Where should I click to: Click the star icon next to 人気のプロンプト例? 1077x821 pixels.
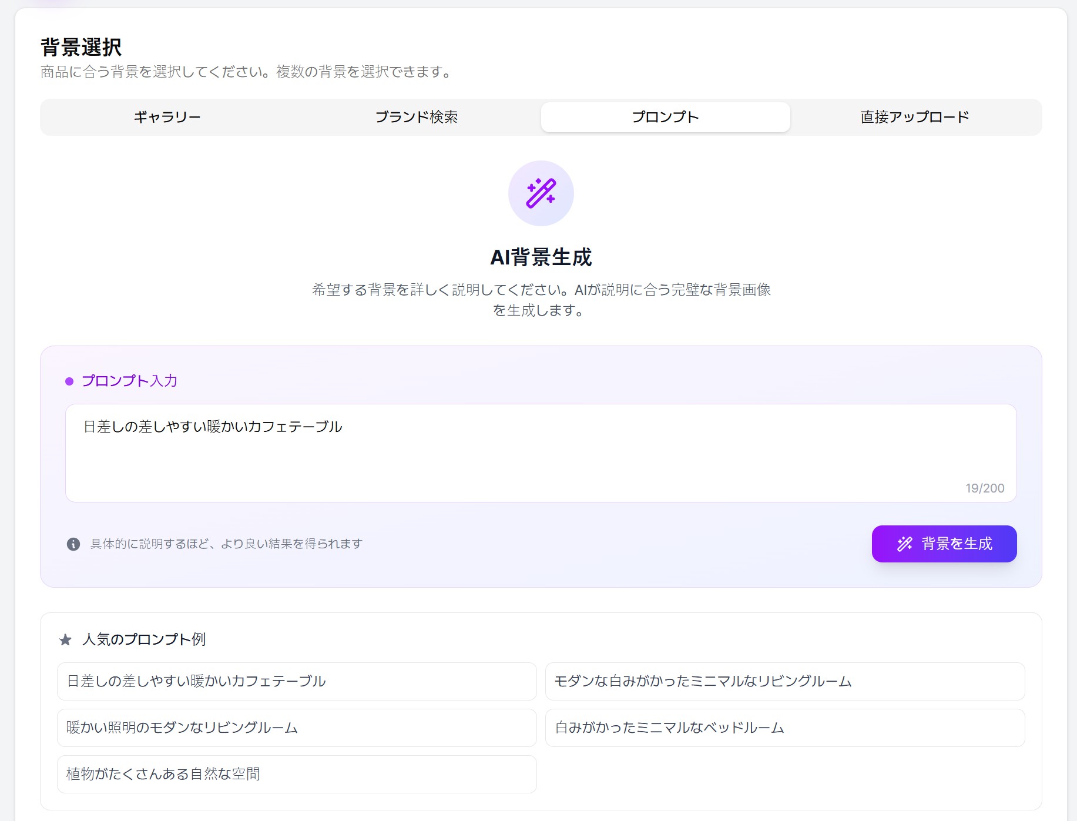pos(65,639)
